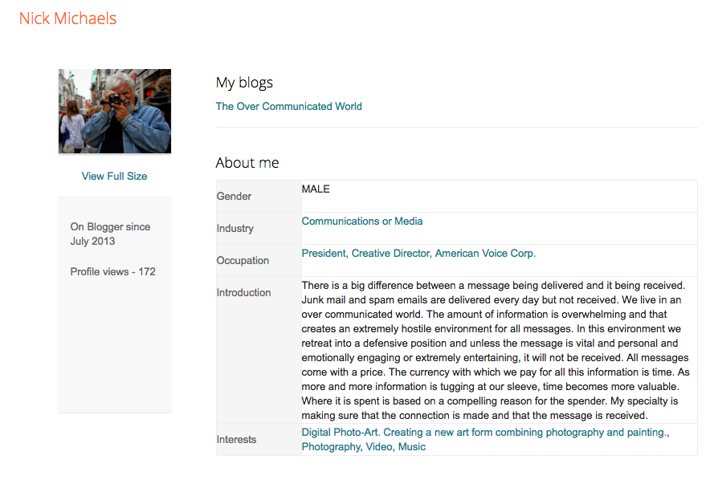Select the Video interest link

click(x=379, y=446)
